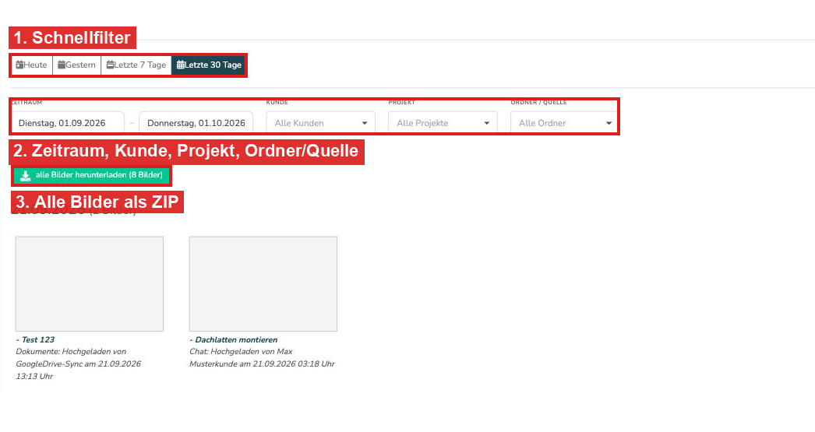The width and height of the screenshot is (815, 432).
Task: Open the end date field Donnerstag, 01.10.2026
Action: [x=196, y=123]
